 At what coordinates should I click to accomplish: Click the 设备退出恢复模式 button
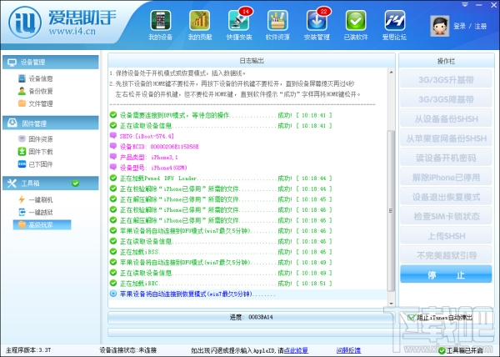click(446, 197)
